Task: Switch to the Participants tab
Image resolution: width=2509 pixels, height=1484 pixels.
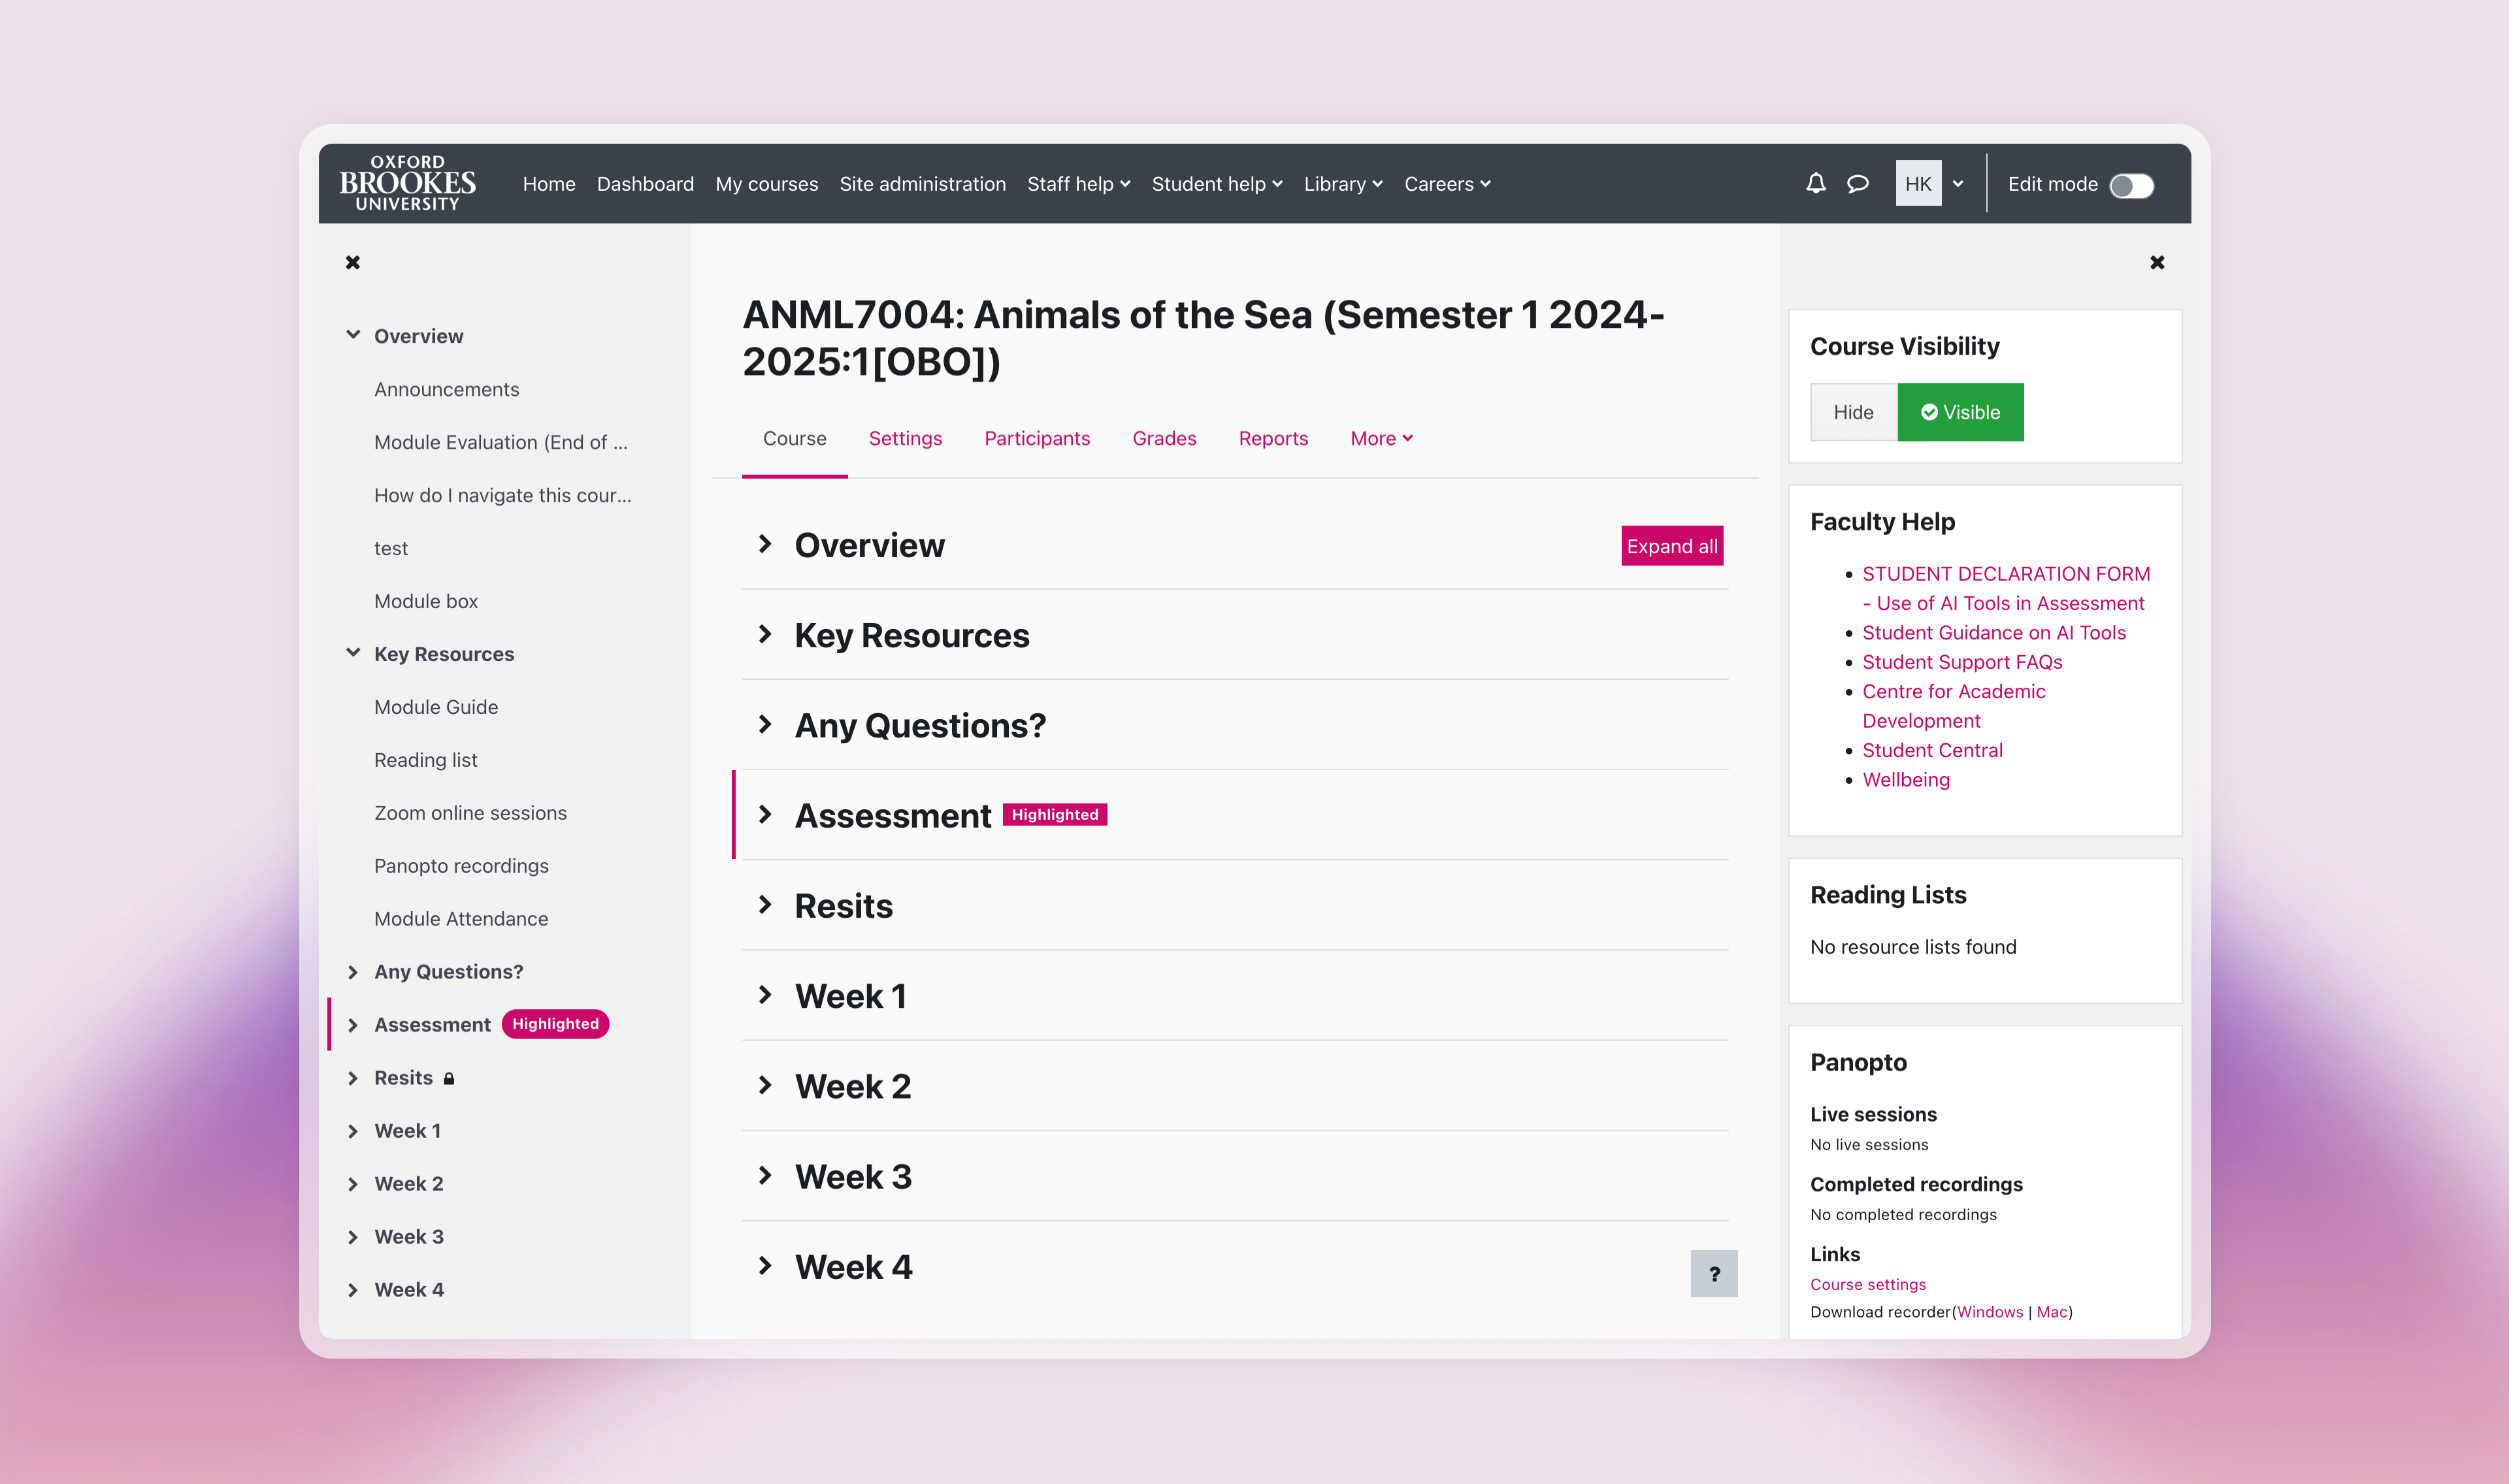Action: tap(1036, 438)
